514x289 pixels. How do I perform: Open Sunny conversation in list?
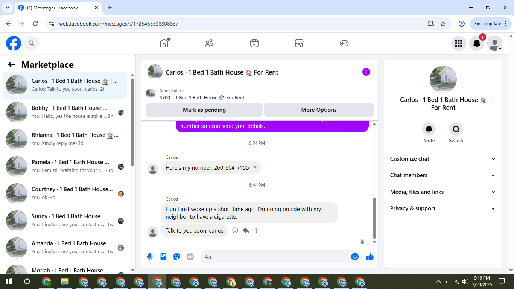65,221
